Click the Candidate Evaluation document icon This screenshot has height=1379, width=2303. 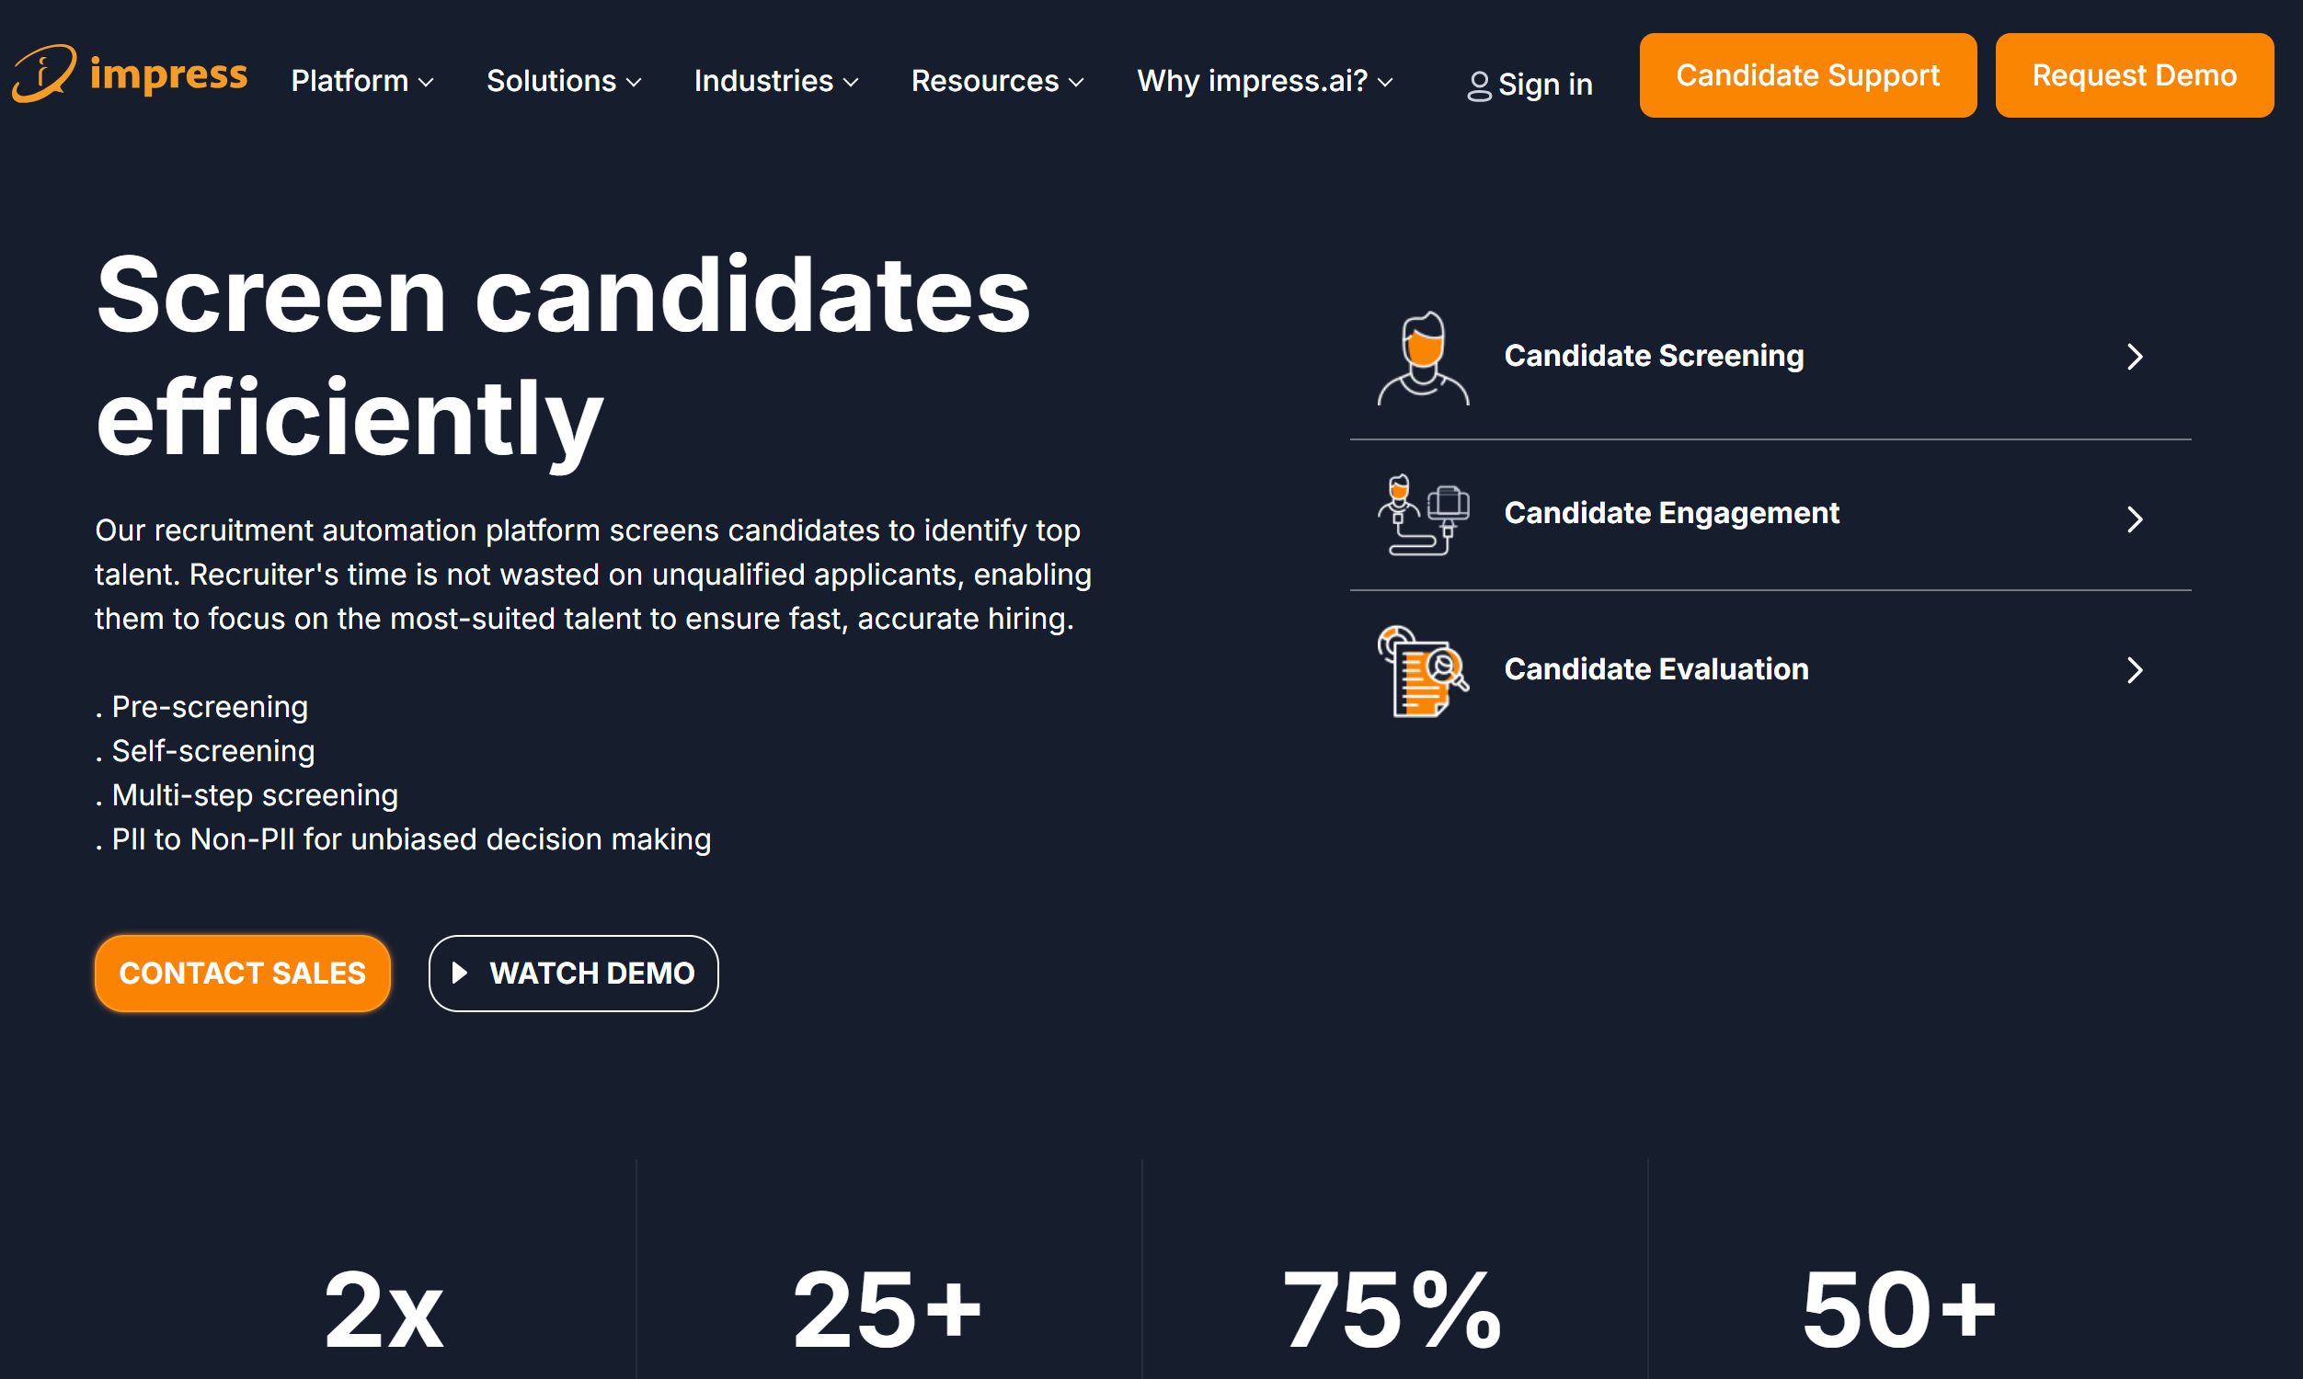[x=1423, y=671]
